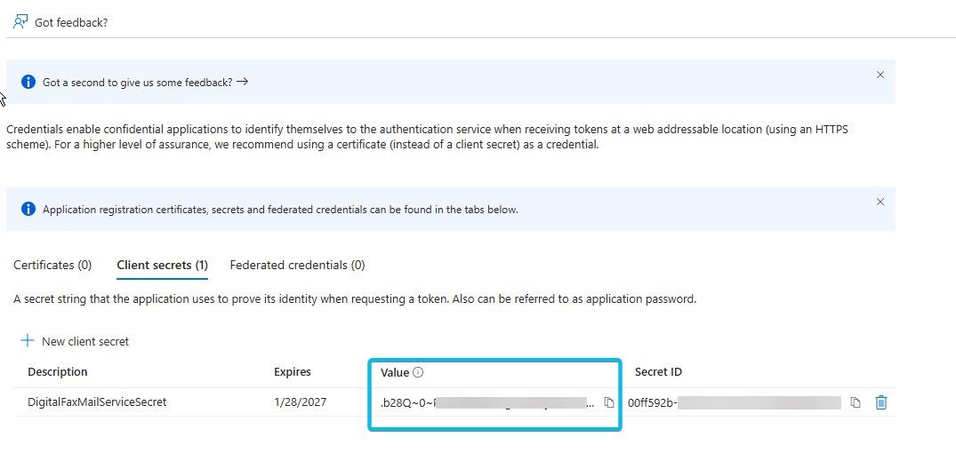Switch to the Certificates (0) tab

[52, 265]
